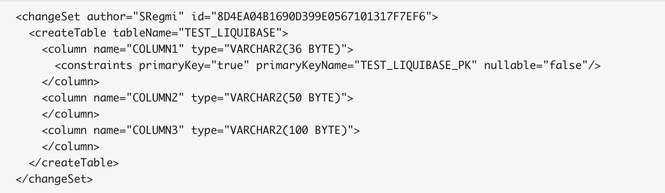Screen dimensions: 665x193
Task: Click the second closing column tag
Action: pyautogui.click(x=71, y=114)
